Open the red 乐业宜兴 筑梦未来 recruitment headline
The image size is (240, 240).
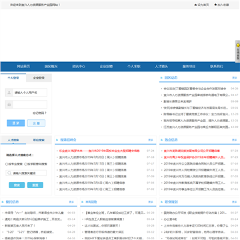coord(99,151)
